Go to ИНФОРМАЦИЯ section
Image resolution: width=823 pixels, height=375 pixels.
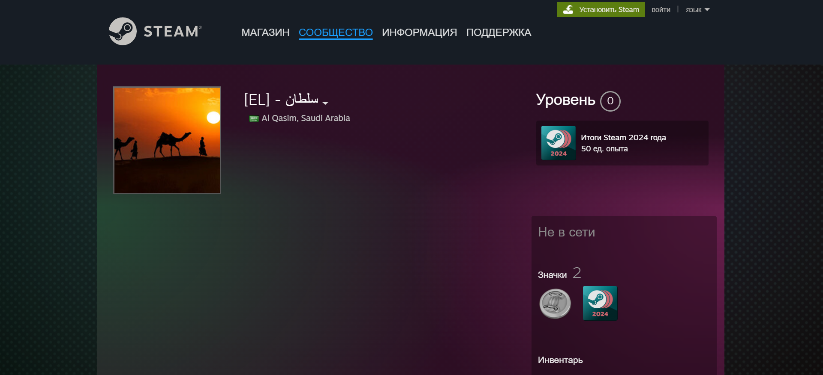pyautogui.click(x=419, y=32)
